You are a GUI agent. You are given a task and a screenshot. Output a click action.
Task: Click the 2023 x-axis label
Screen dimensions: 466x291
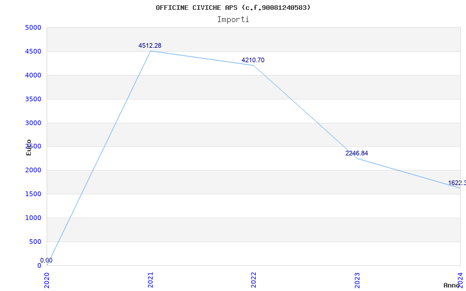358,280
